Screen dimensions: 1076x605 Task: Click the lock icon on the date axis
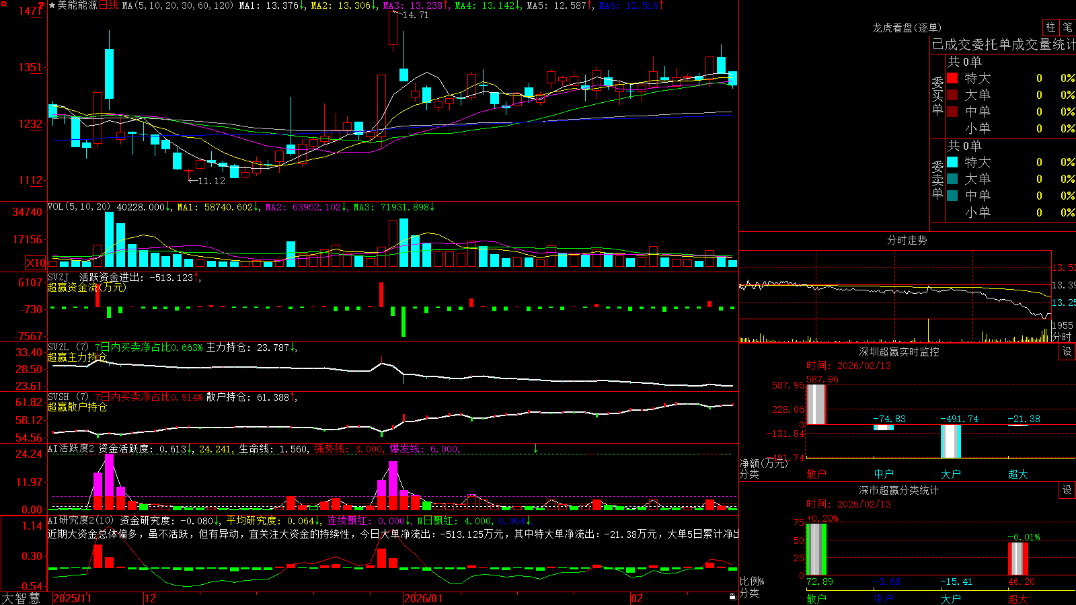pos(733,597)
